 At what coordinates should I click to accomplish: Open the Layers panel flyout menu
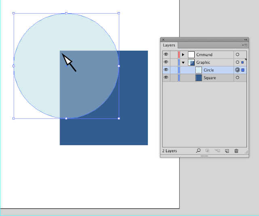[x=245, y=45]
